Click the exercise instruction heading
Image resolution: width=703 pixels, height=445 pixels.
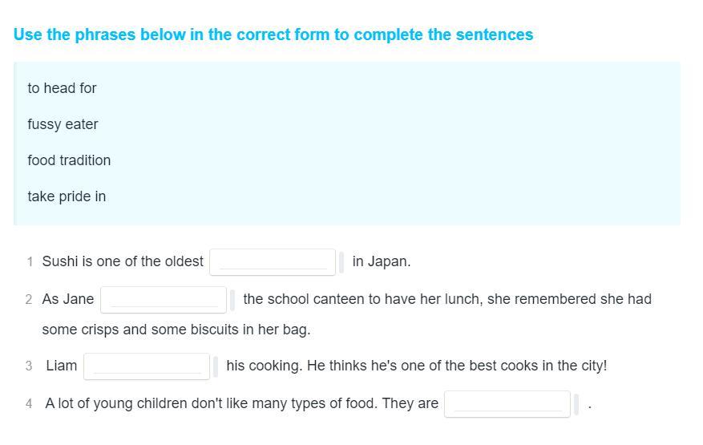tap(273, 34)
